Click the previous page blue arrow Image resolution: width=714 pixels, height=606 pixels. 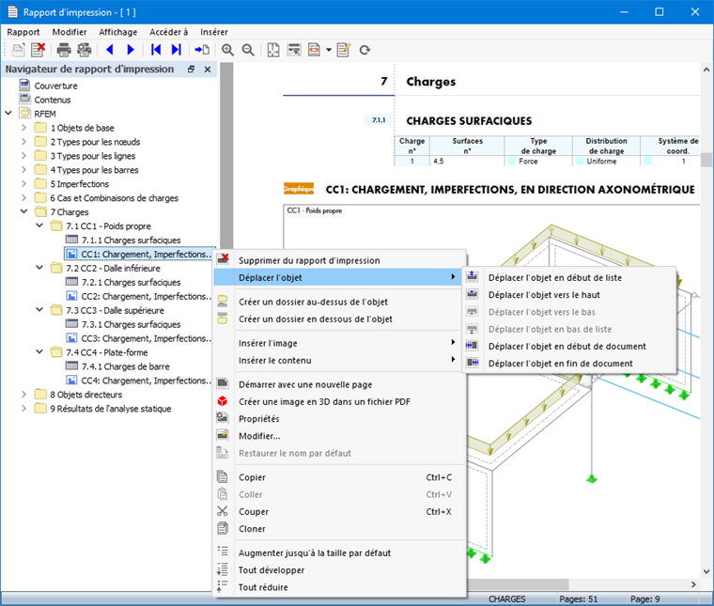click(x=109, y=50)
